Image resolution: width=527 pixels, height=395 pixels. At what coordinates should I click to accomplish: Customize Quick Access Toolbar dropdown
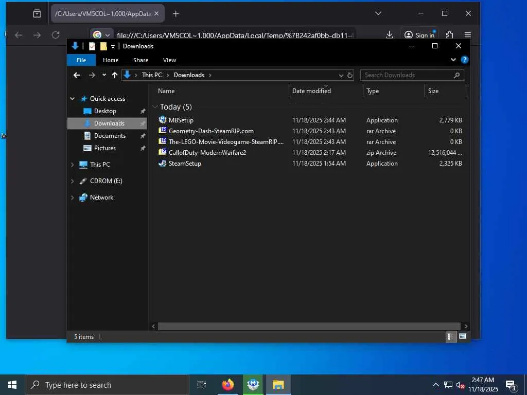click(x=113, y=46)
